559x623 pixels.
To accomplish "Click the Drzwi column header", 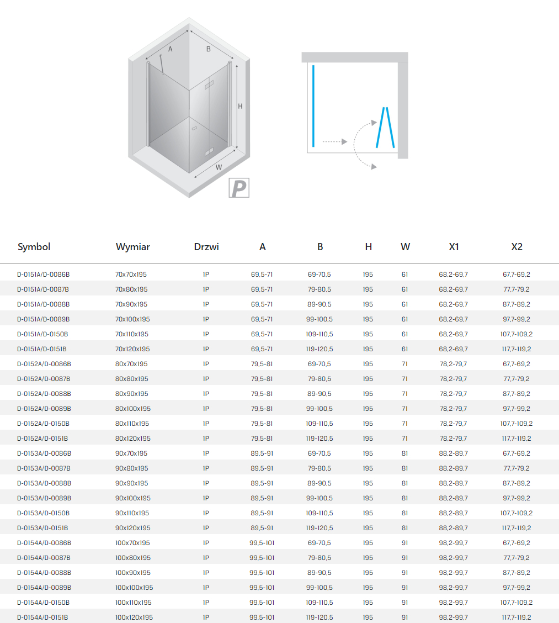I will (206, 247).
